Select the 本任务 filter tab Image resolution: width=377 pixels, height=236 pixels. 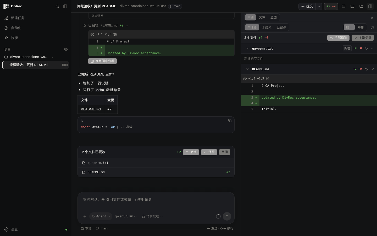(252, 27)
